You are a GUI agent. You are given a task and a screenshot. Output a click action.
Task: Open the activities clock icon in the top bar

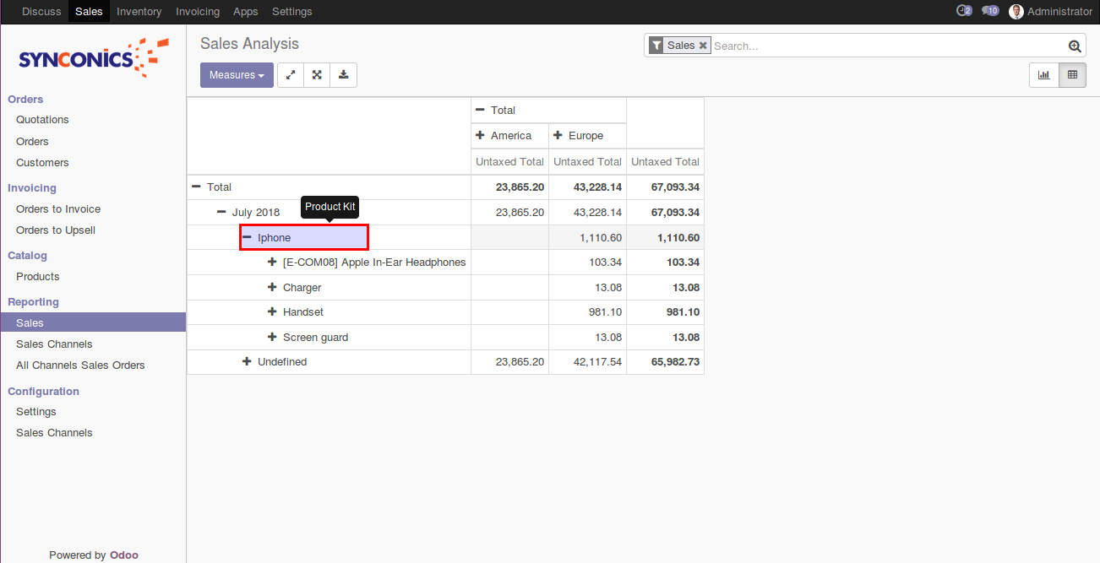coord(963,11)
